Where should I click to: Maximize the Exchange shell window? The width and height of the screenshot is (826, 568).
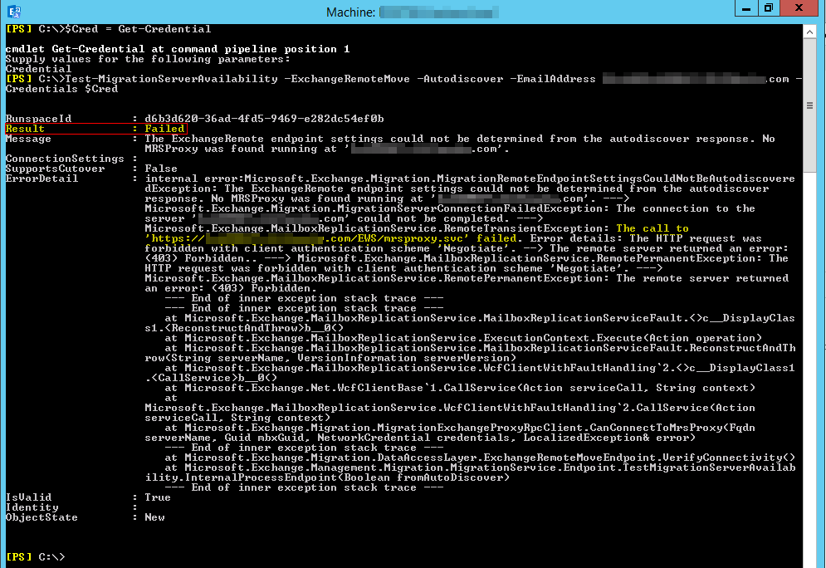(x=768, y=9)
